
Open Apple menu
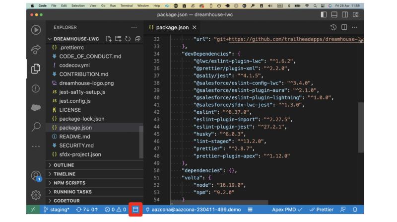(x=32, y=5)
